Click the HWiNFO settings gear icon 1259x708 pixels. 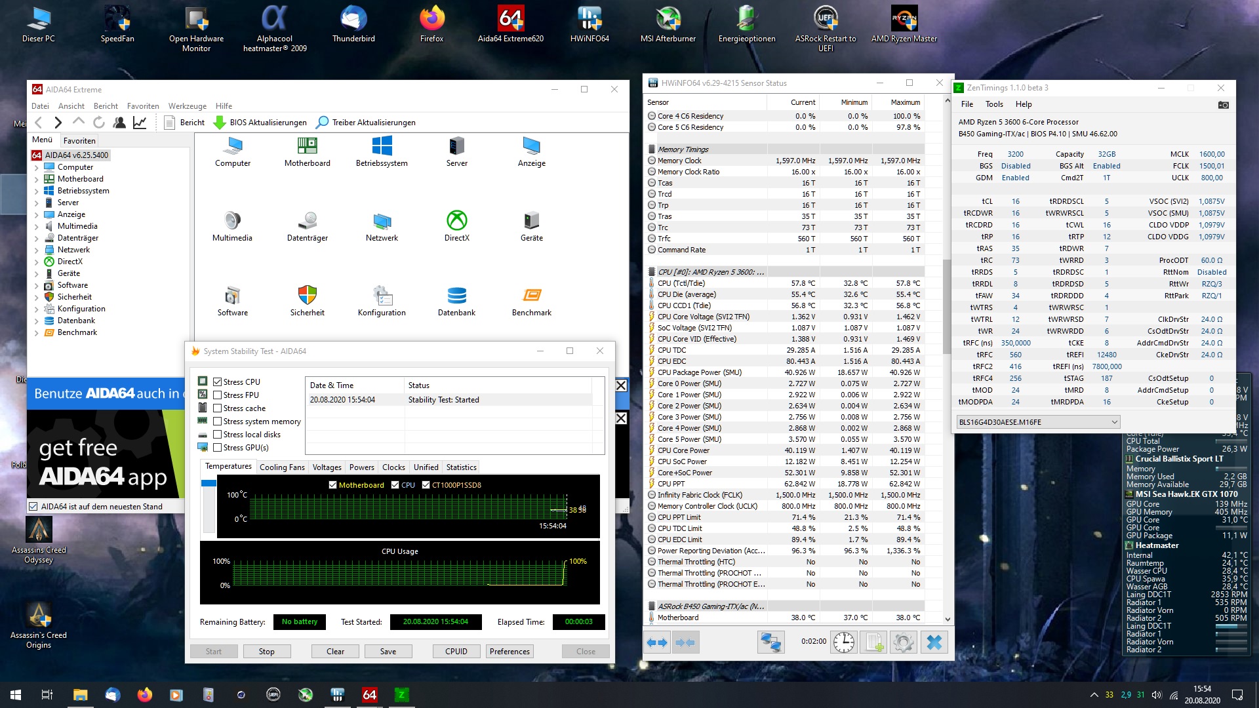903,642
